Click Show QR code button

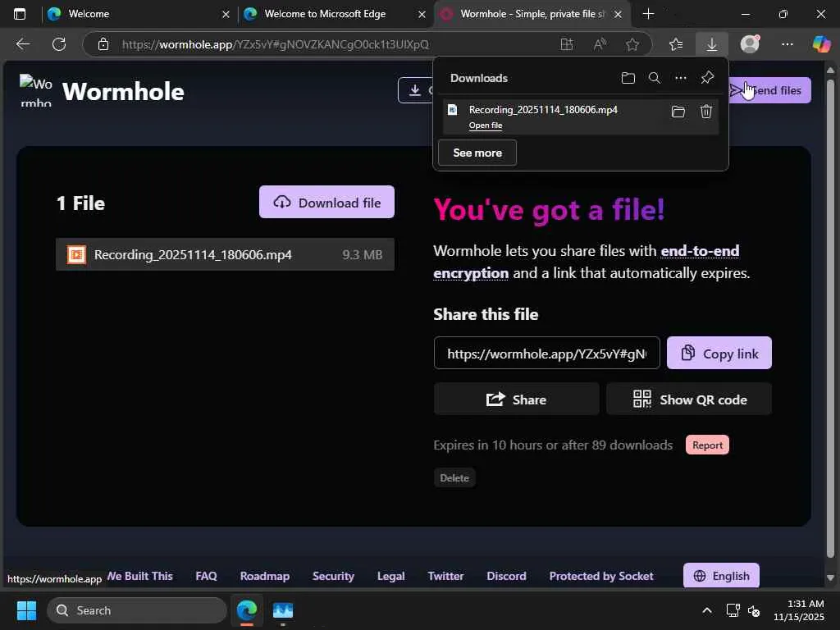point(689,399)
